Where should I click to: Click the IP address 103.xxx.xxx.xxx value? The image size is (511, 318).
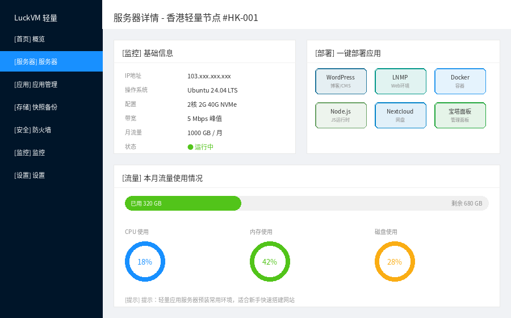(209, 76)
